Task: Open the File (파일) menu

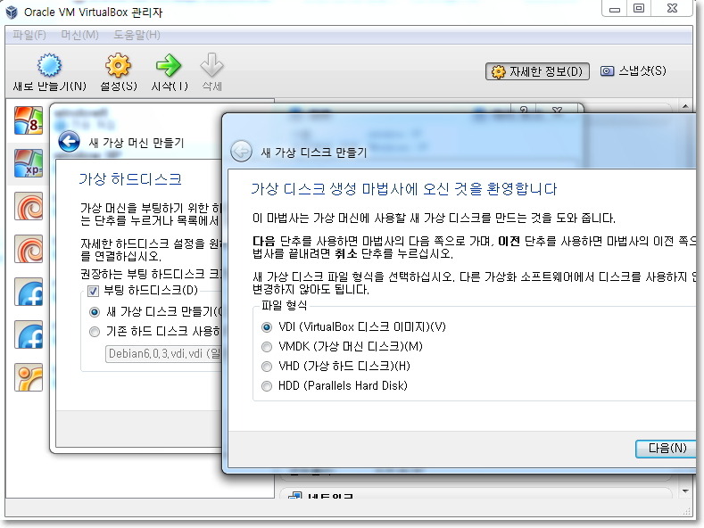Action: [29, 35]
